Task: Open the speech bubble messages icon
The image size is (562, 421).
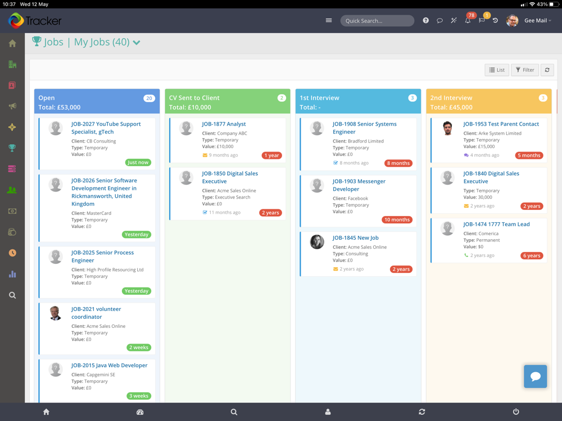Action: click(439, 20)
